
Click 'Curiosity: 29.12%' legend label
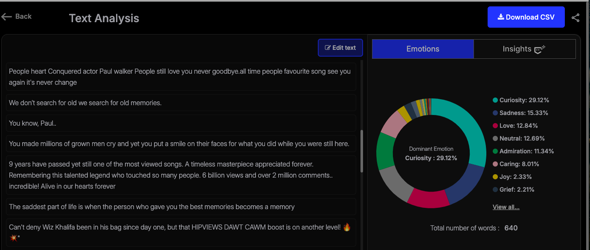tap(524, 100)
